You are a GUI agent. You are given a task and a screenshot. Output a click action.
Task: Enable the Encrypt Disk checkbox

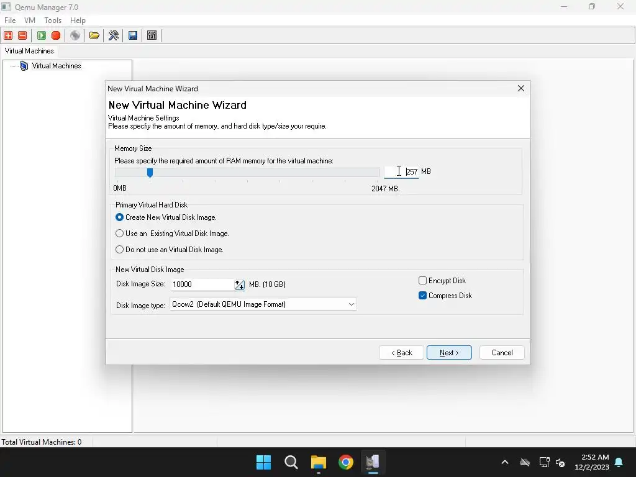(422, 281)
